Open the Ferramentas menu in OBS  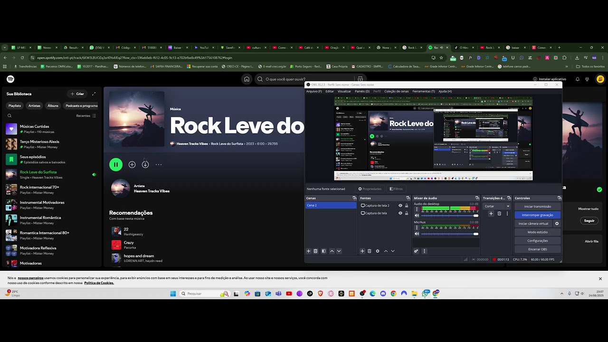(424, 91)
